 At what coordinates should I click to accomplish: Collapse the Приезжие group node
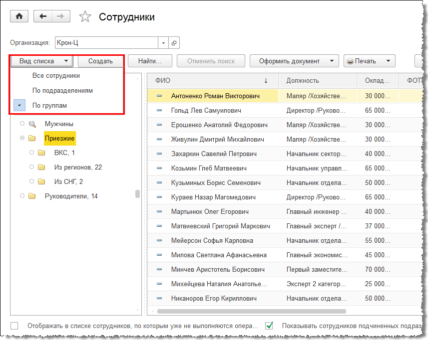(x=22, y=138)
